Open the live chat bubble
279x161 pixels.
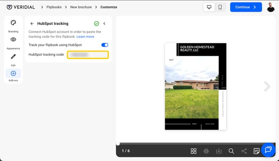click(x=268, y=150)
